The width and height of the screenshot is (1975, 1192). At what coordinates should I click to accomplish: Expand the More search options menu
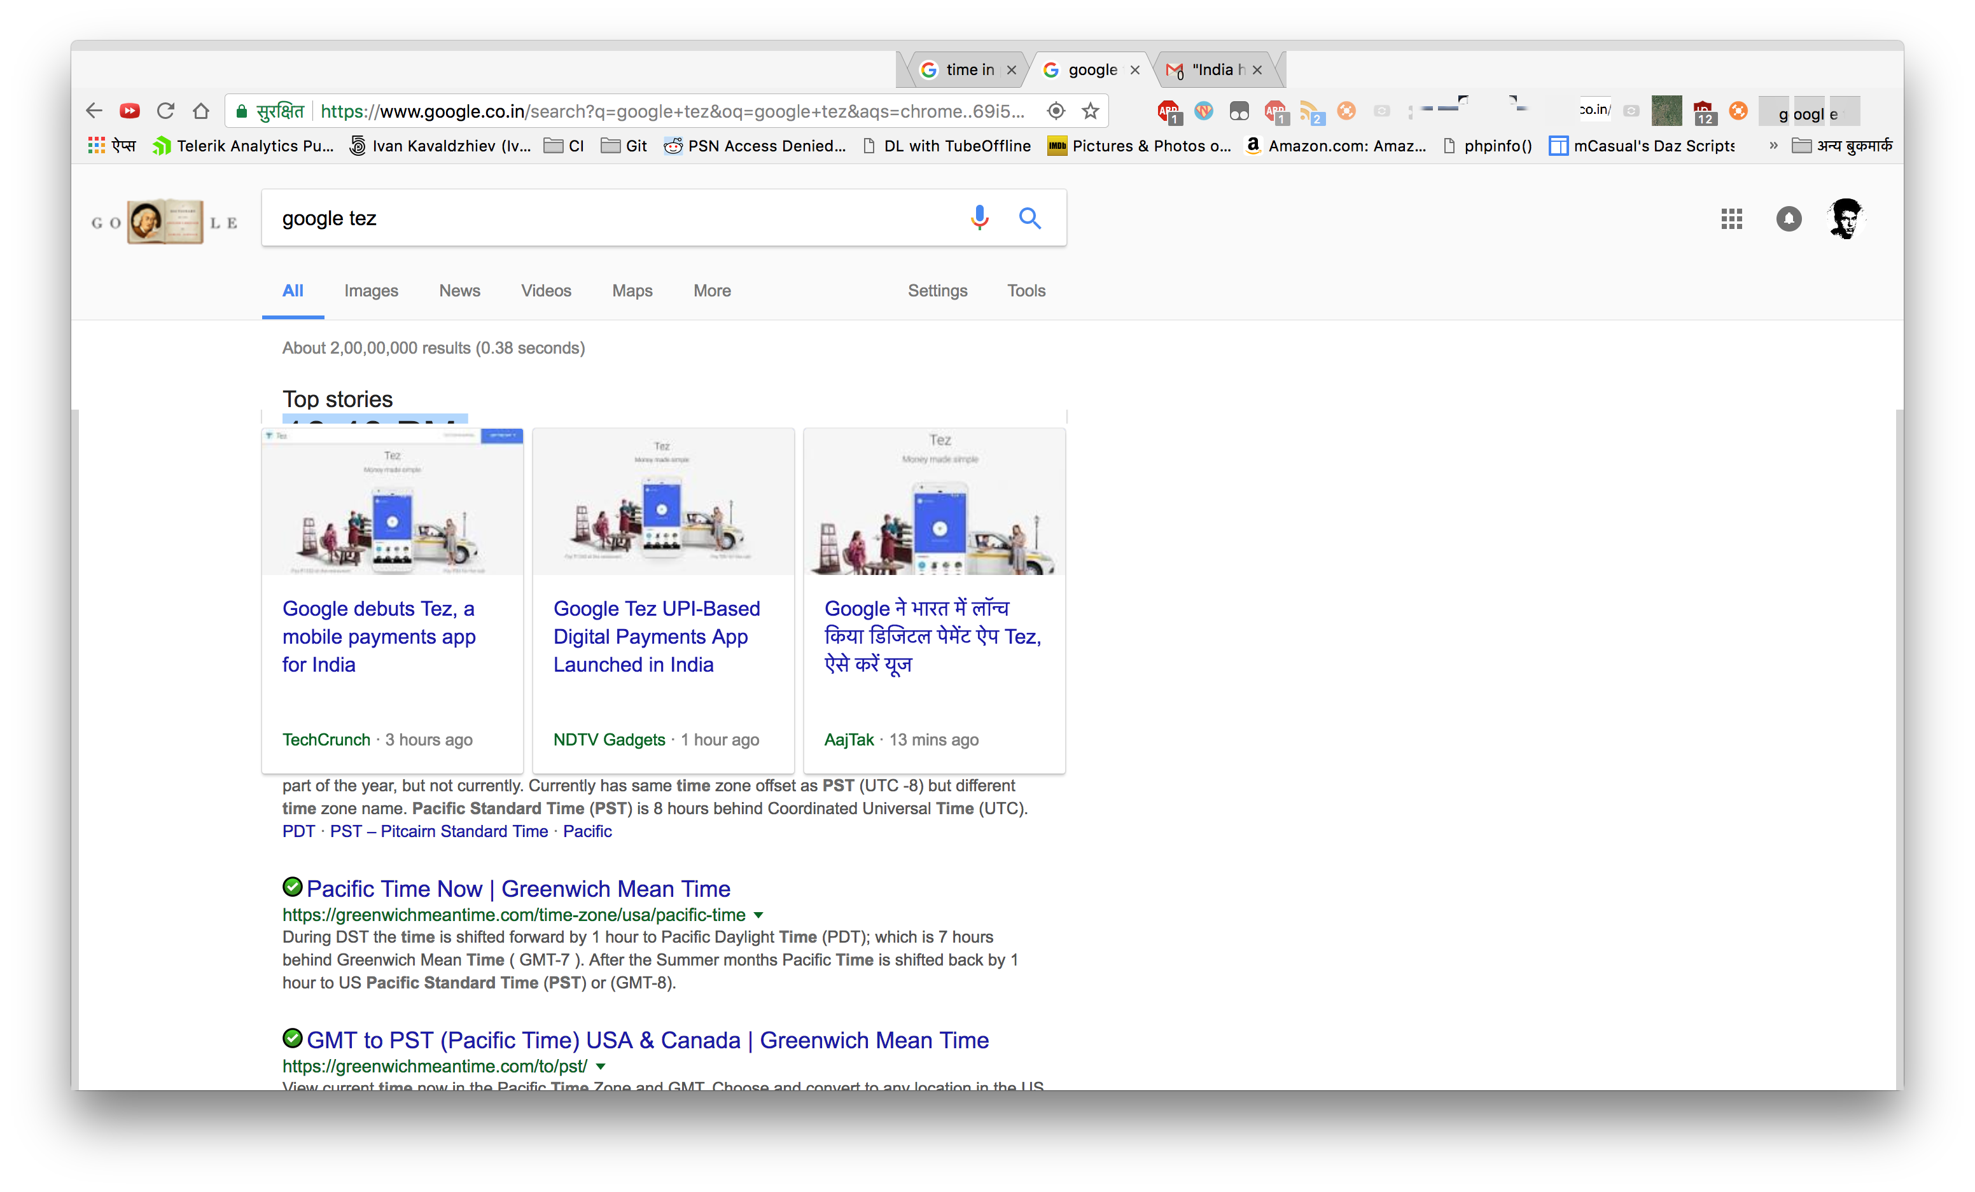point(712,291)
